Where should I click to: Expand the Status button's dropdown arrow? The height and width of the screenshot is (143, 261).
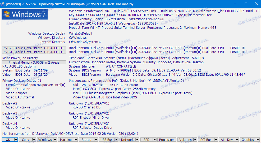(96, 140)
